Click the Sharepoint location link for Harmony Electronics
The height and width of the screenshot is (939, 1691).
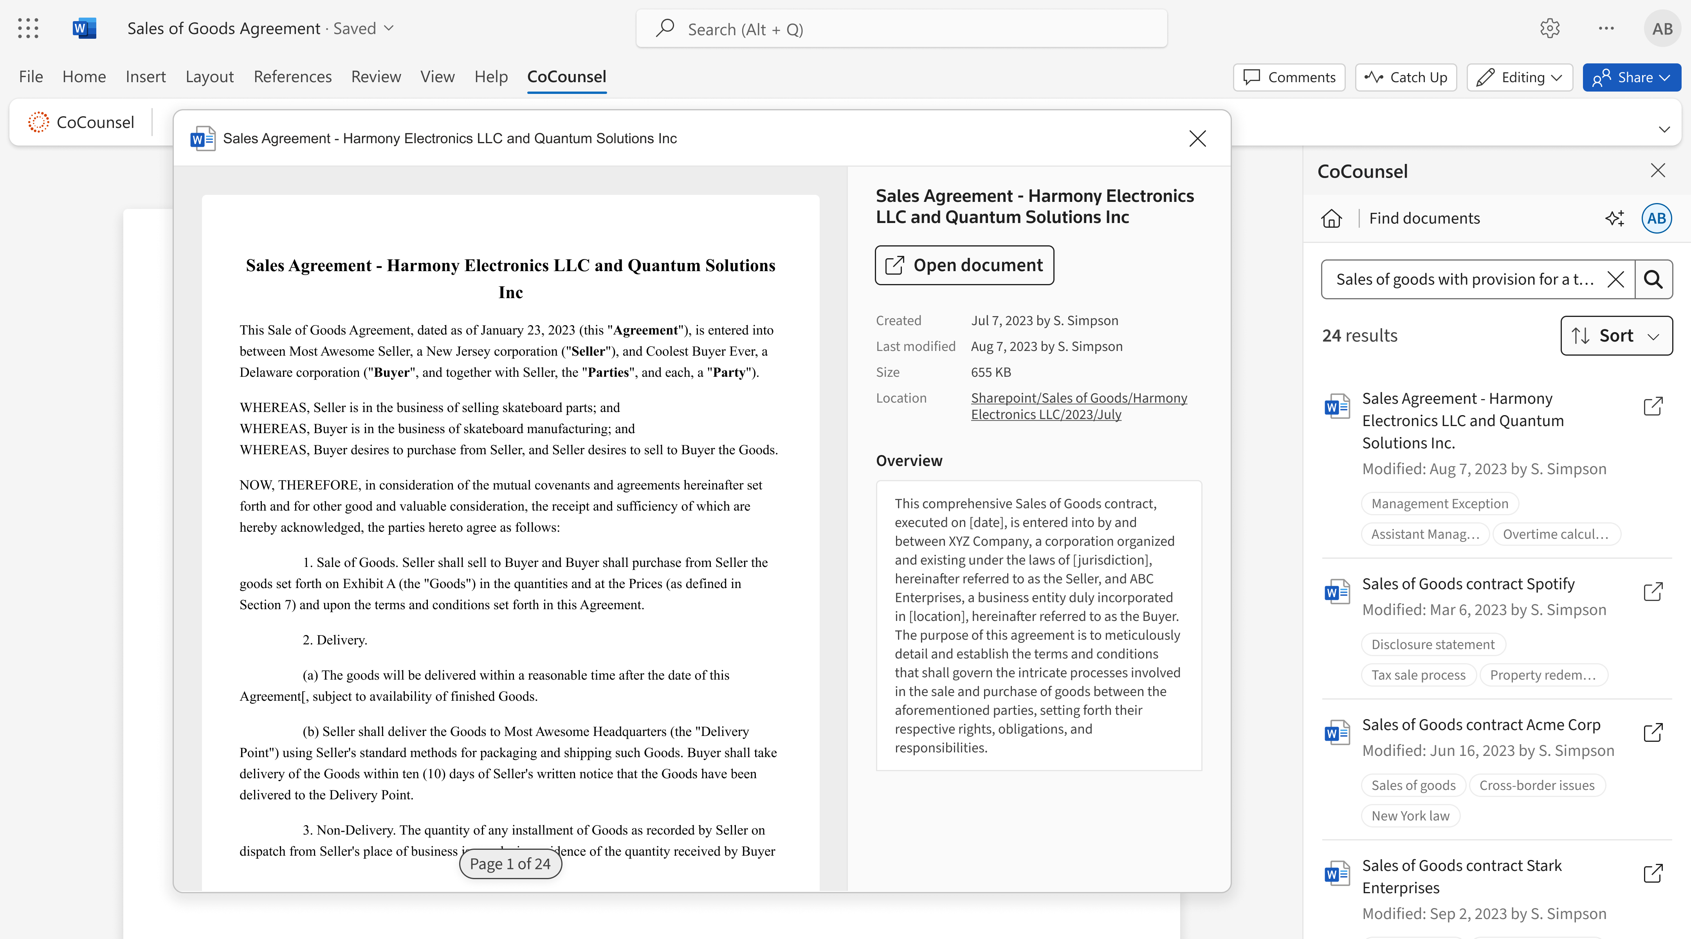click(x=1079, y=405)
